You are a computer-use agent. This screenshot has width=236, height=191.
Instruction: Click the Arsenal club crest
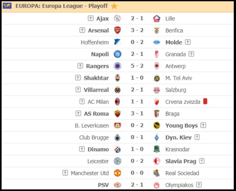click(x=117, y=31)
